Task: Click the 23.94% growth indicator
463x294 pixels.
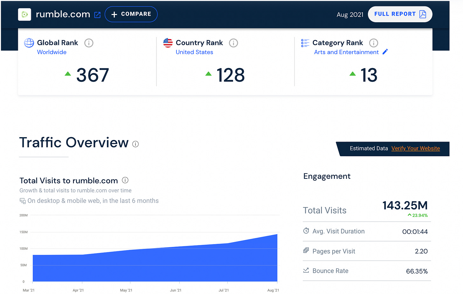Action: click(418, 215)
